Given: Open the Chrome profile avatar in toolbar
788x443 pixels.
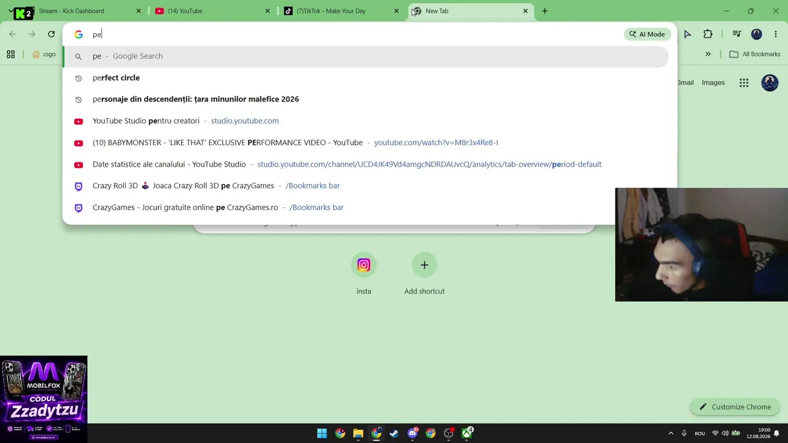Looking at the screenshot, I should click(757, 34).
